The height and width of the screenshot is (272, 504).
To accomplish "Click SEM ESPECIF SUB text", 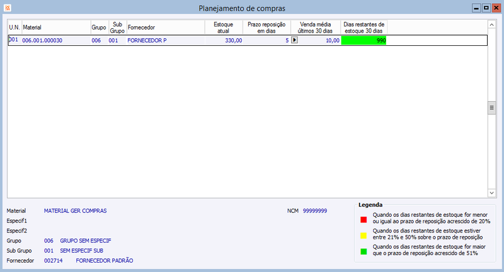I will (x=82, y=251).
